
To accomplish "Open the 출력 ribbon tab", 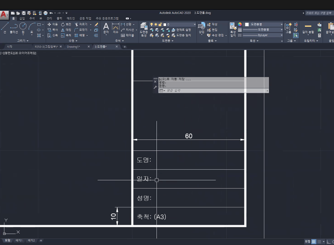I will 59,18.
